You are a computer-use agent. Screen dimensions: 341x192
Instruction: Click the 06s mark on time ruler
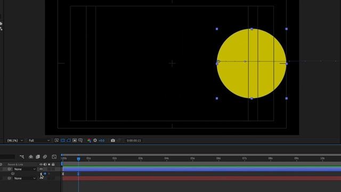pyautogui.click(x=218, y=158)
